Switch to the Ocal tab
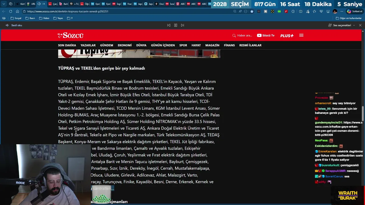This screenshot has width=365, height=205. [x=159, y=4]
